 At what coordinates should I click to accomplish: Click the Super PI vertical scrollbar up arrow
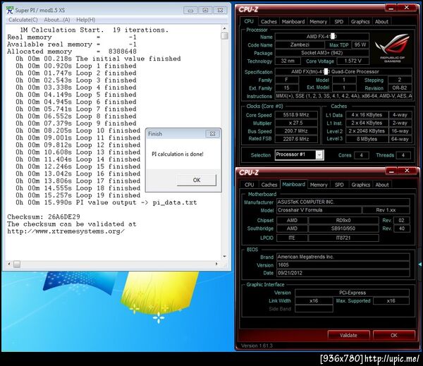pyautogui.click(x=224, y=28)
